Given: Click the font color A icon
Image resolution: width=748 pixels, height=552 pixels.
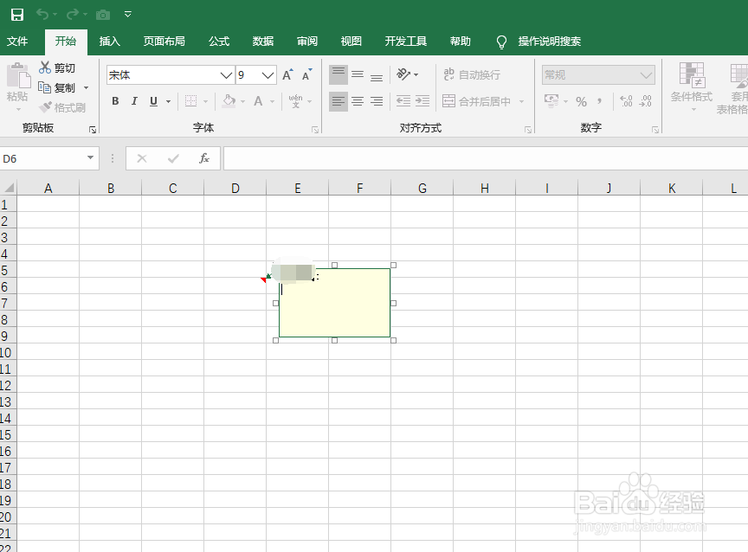Looking at the screenshot, I should click(258, 101).
